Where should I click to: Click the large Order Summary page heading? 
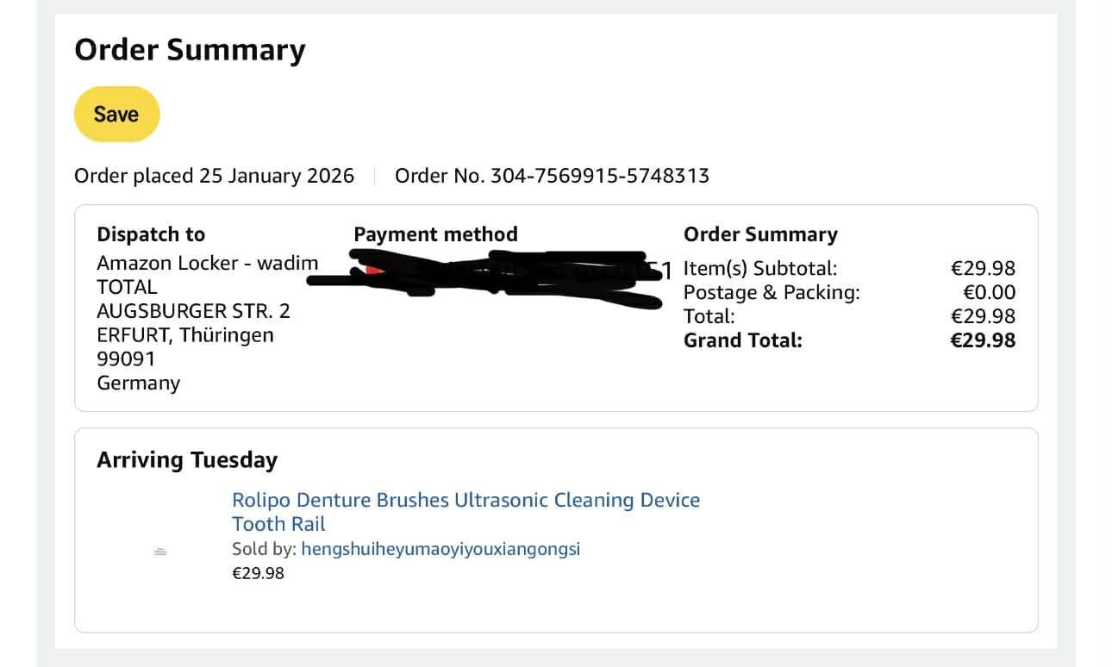[x=190, y=50]
